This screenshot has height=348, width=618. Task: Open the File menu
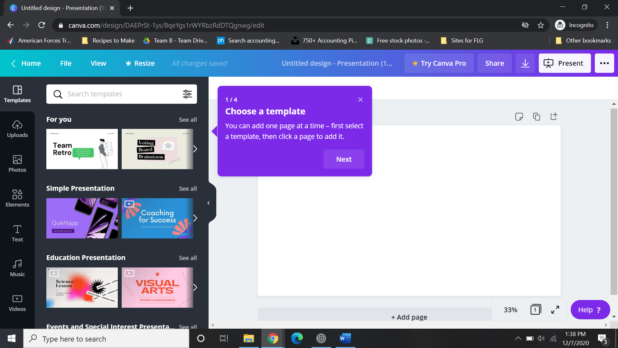pos(66,63)
